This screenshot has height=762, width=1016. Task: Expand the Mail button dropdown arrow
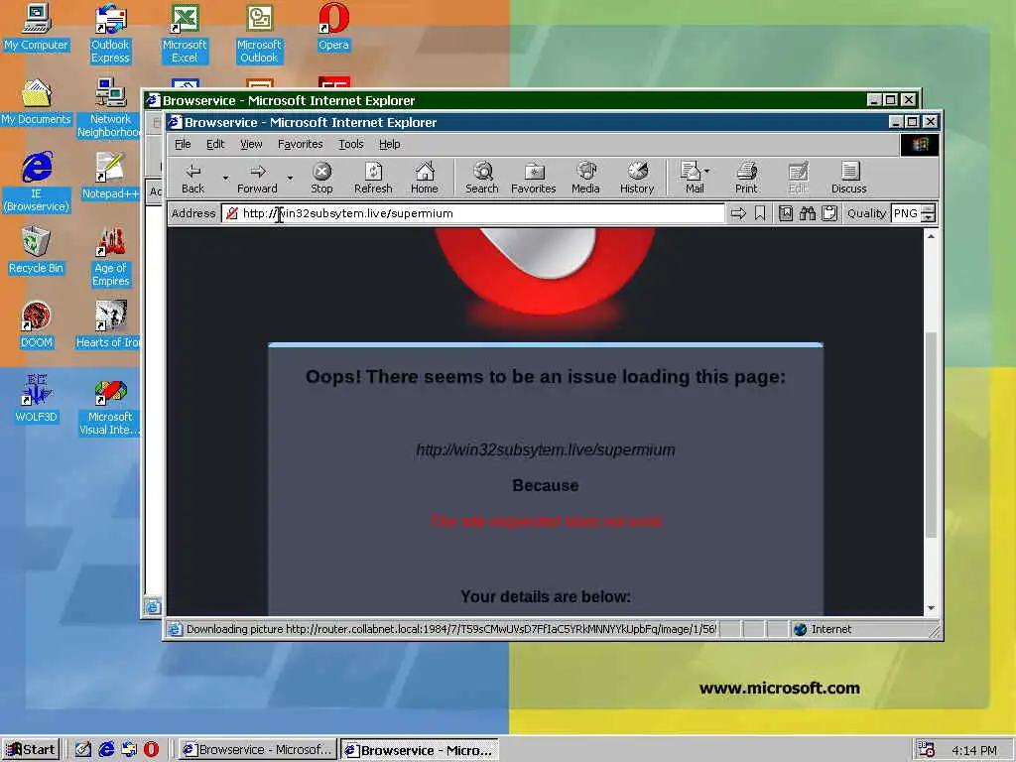tap(706, 171)
